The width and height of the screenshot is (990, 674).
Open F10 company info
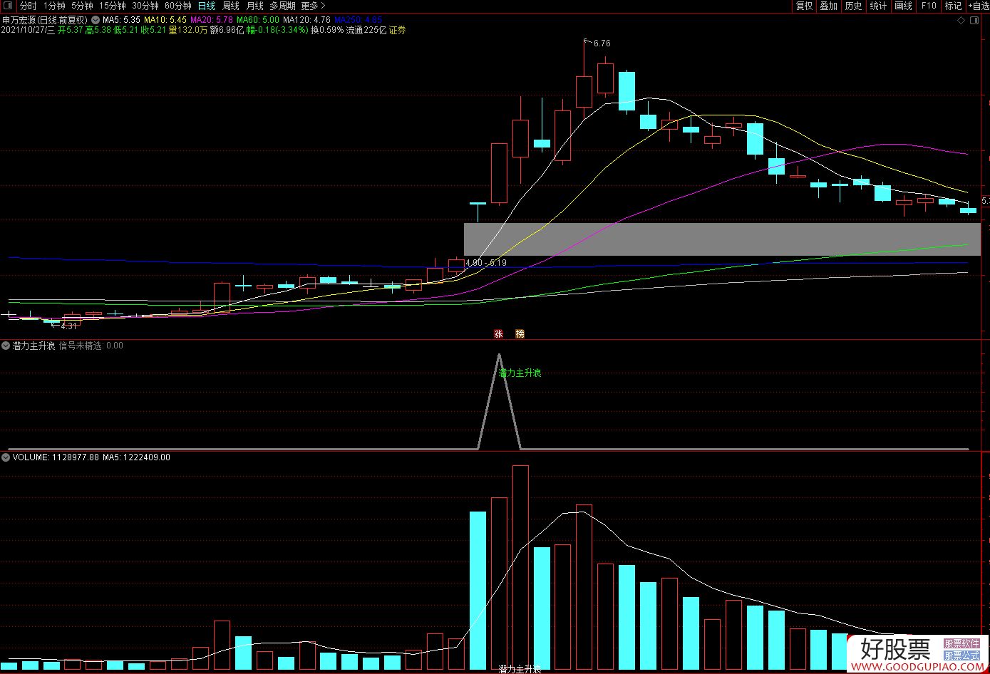(x=928, y=6)
